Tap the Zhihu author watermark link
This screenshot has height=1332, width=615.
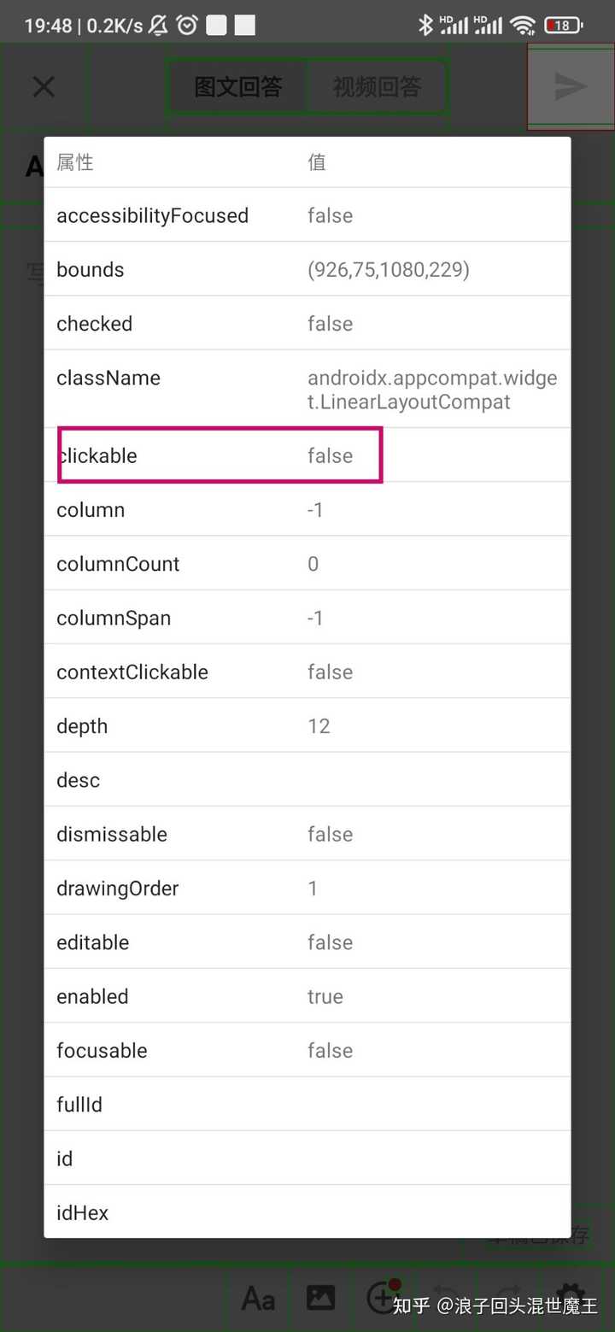pos(491,1306)
